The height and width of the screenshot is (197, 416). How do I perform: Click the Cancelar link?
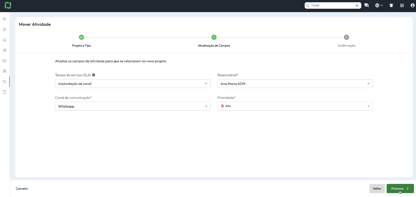(x=22, y=189)
